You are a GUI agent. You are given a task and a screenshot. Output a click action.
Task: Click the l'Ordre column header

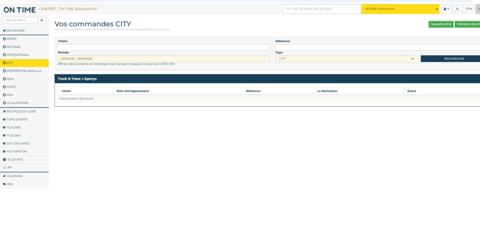tap(85, 91)
